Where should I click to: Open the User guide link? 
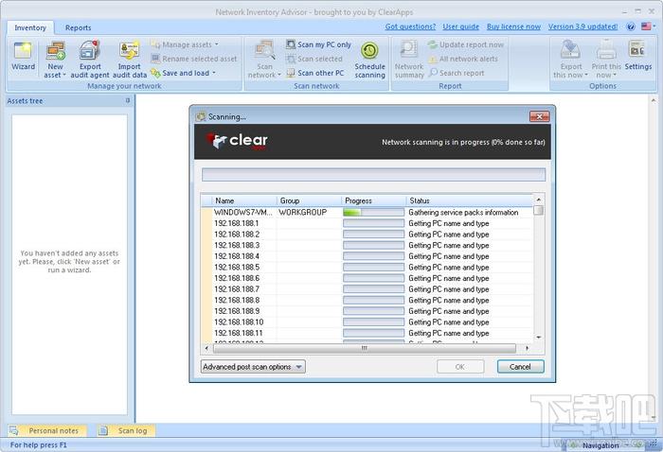pos(461,26)
